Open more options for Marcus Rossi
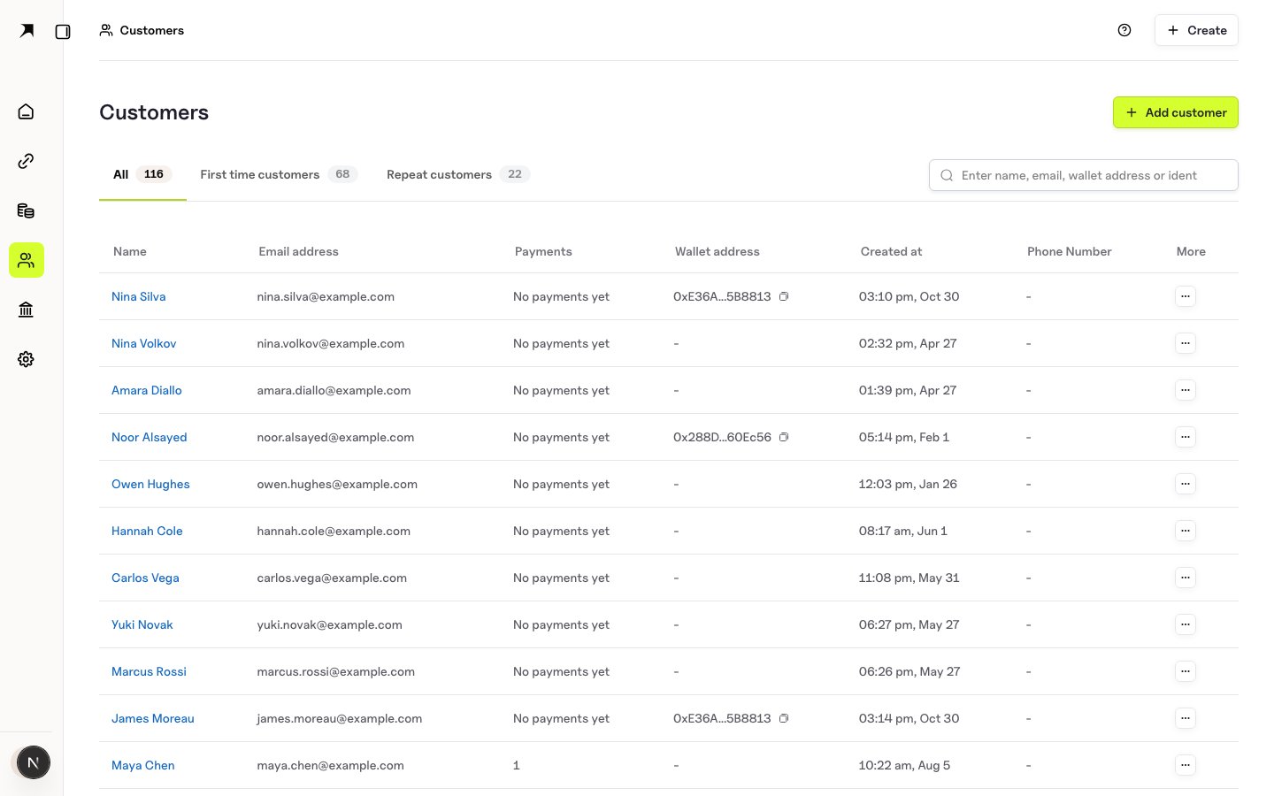 [1186, 671]
